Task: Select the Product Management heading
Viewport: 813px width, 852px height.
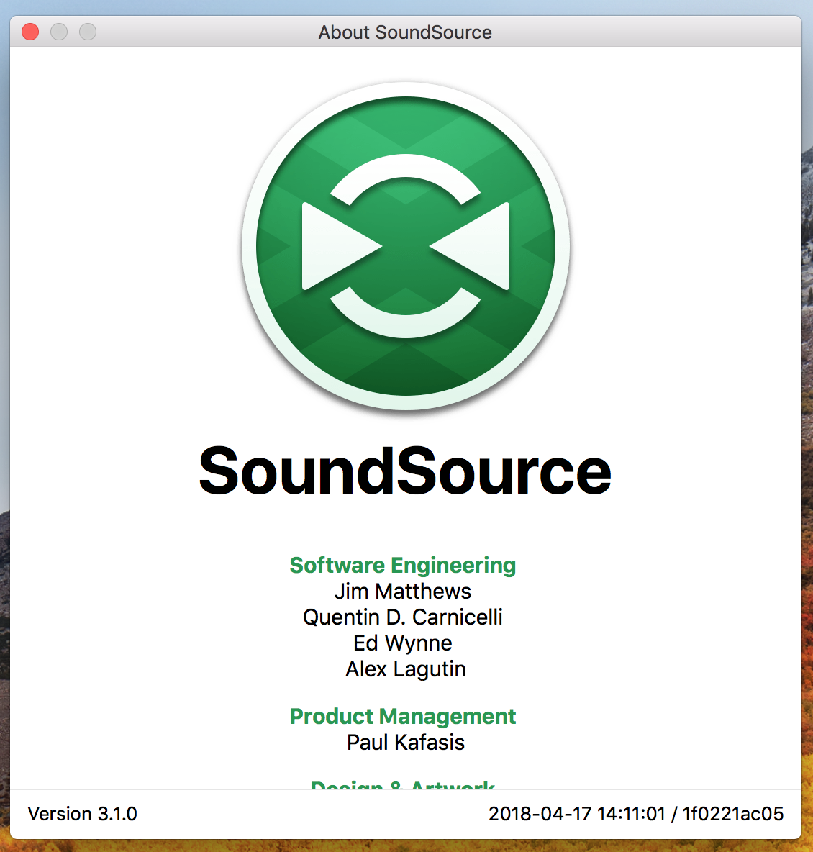Action: coord(403,717)
